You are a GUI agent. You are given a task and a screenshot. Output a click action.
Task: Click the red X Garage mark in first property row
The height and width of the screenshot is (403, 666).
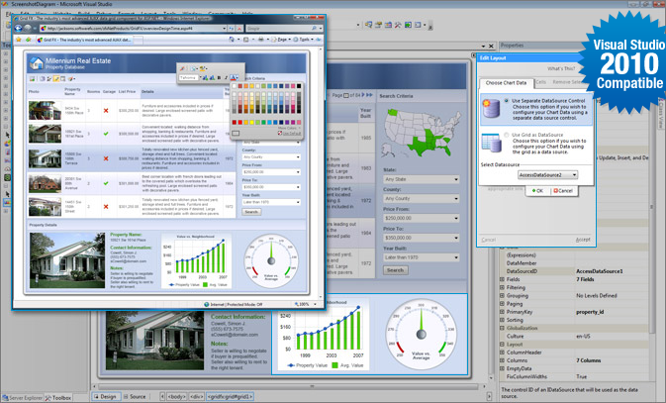pyautogui.click(x=106, y=111)
